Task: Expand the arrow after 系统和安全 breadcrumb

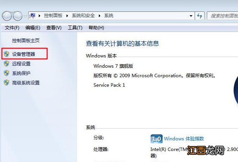Action: click(99, 16)
